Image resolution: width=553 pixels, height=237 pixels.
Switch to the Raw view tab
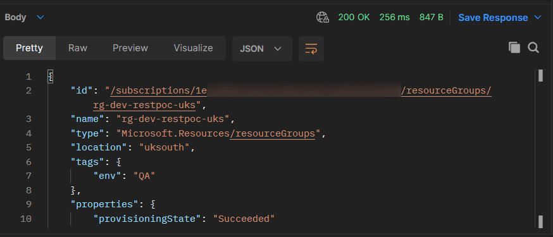click(78, 48)
